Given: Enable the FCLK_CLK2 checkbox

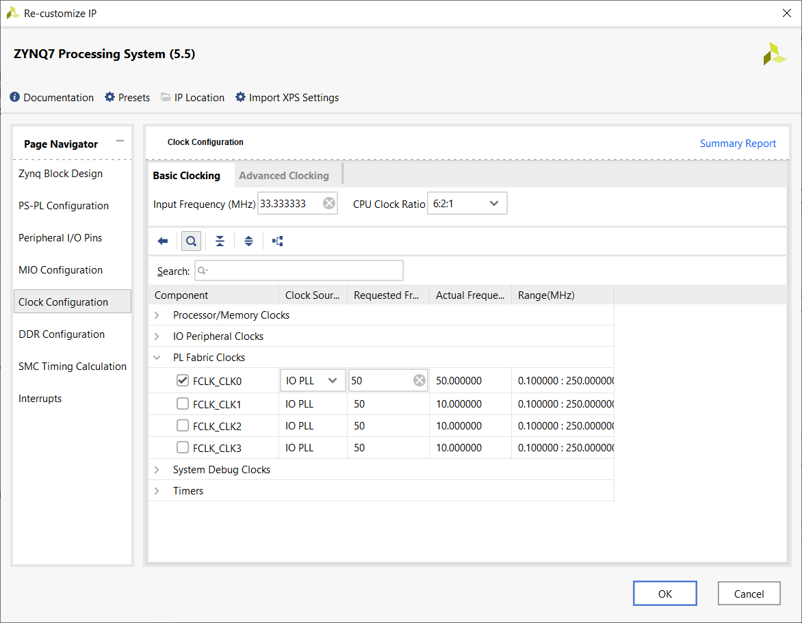Looking at the screenshot, I should pyautogui.click(x=183, y=425).
